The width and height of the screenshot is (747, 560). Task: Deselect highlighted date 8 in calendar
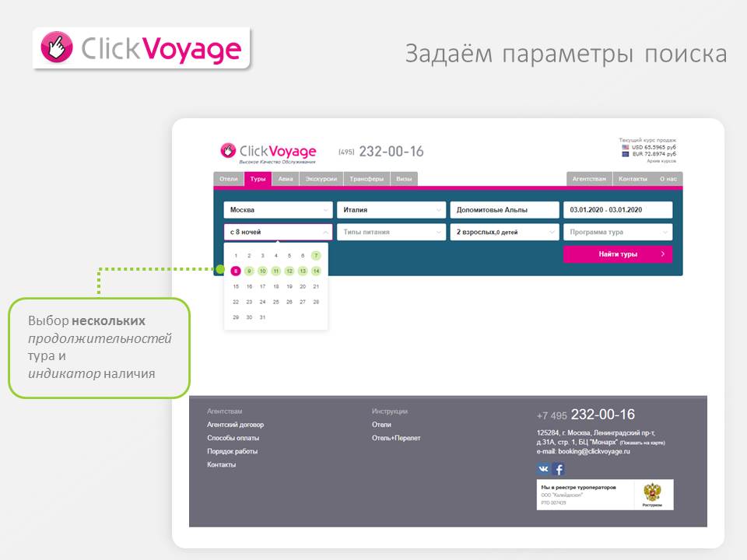(237, 270)
